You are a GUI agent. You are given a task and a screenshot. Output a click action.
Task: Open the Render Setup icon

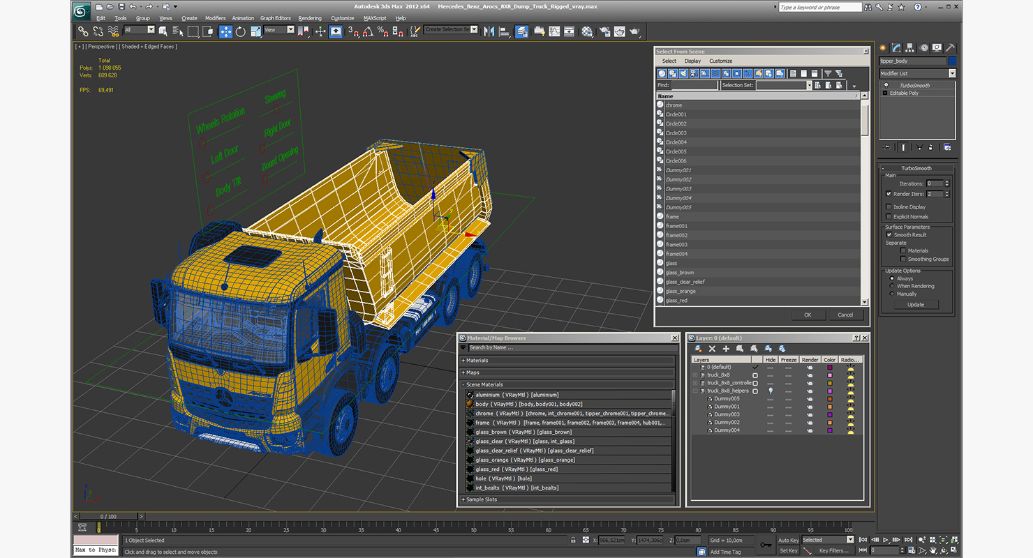[604, 31]
